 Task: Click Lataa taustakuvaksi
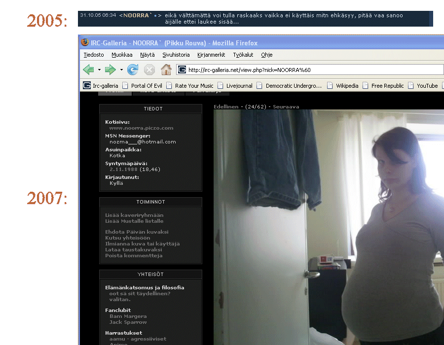click(x=134, y=249)
